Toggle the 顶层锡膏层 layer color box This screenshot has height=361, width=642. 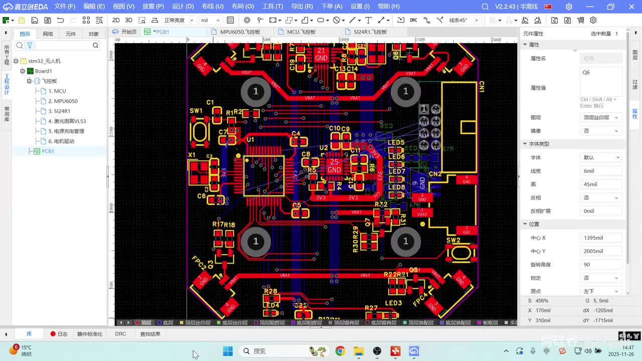[x=330, y=323]
